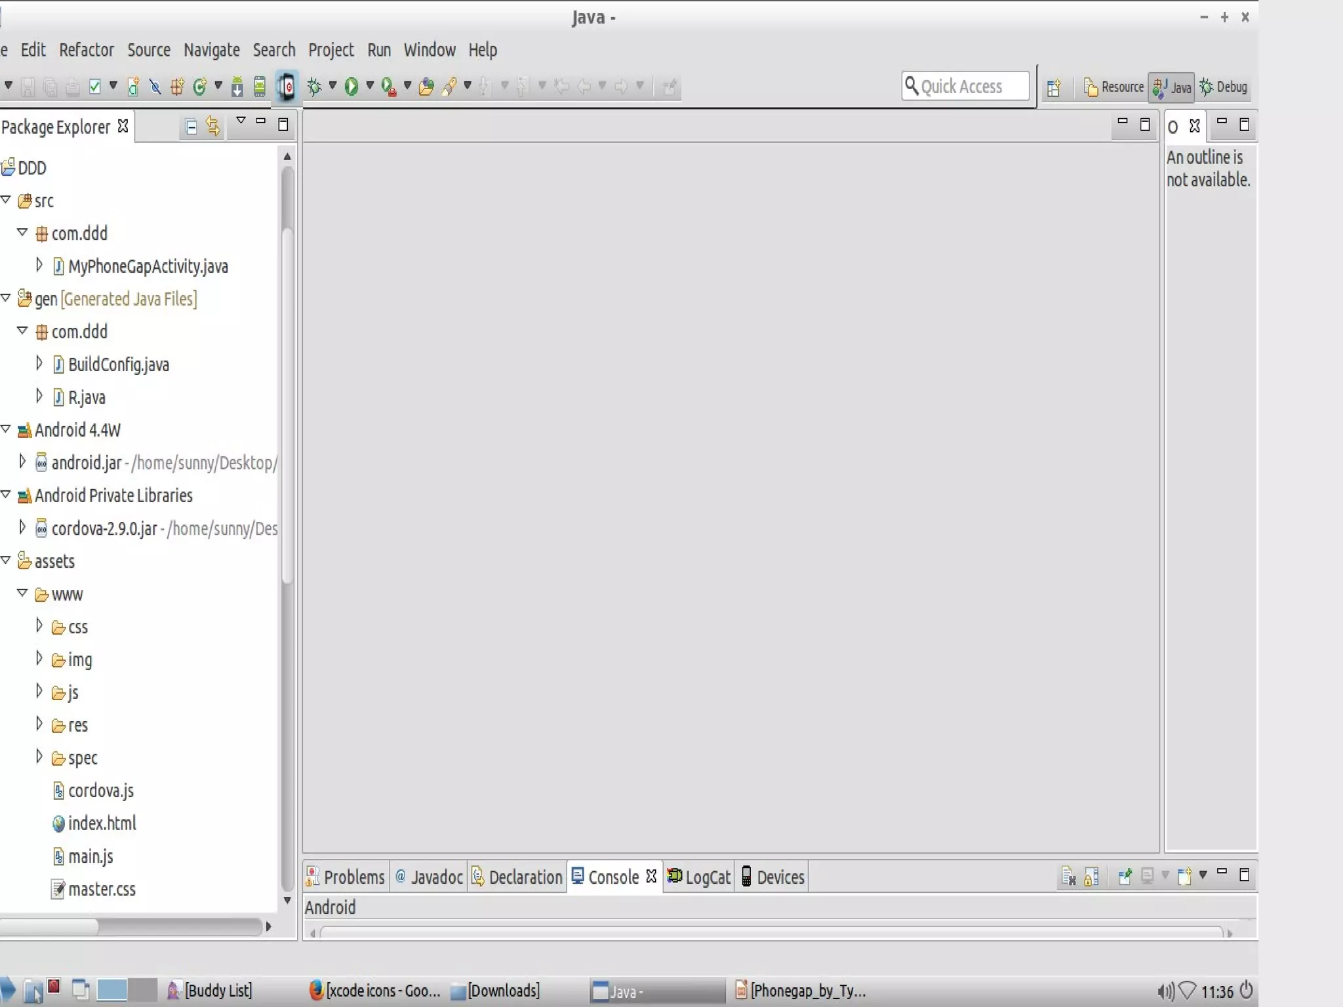This screenshot has height=1007, width=1343.
Task: Collapse all in Package Explorer
Action: click(x=191, y=127)
